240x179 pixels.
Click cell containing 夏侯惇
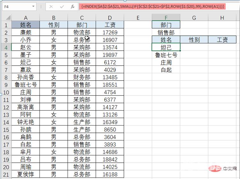pos(25,174)
